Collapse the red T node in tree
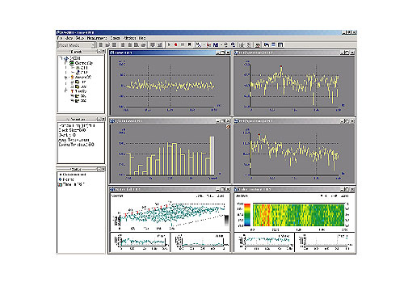Screen dimensions: 404x303 click(x=66, y=91)
